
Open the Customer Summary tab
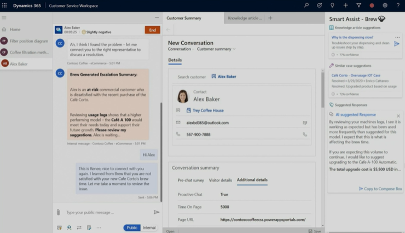[193, 18]
